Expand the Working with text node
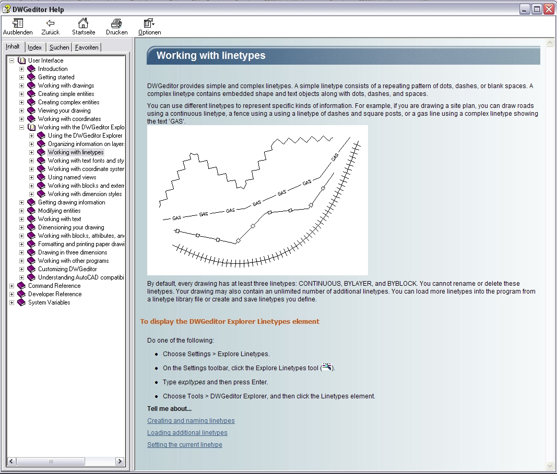The height and width of the screenshot is (474, 557). tap(22, 219)
